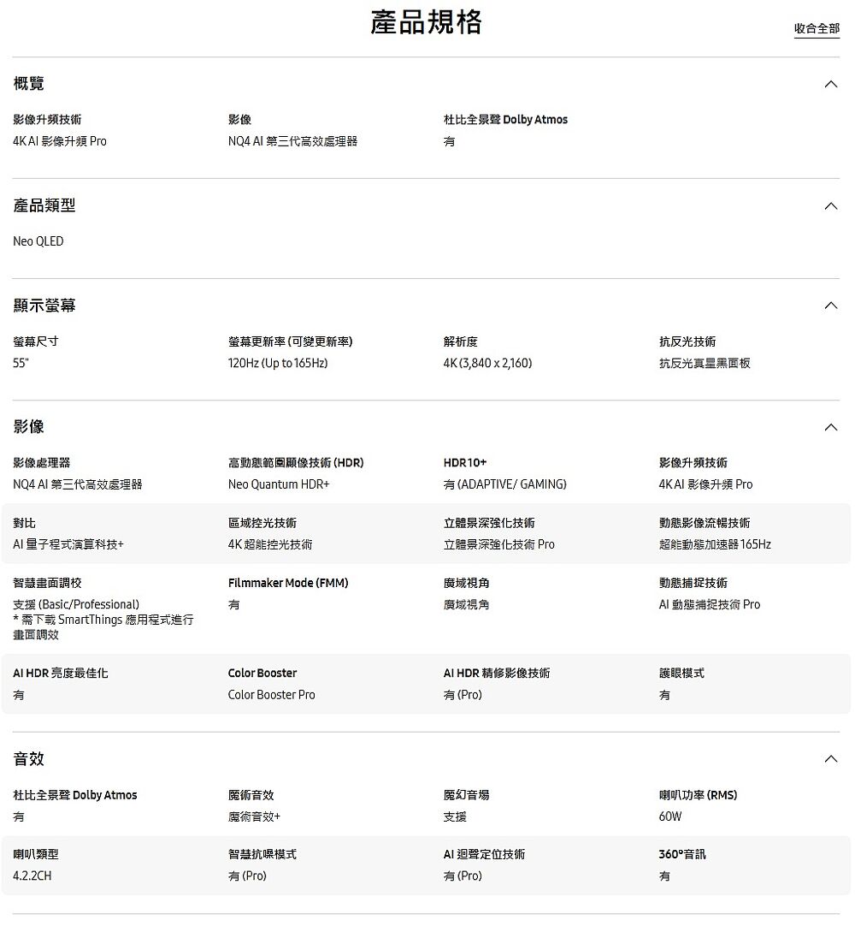Click the Neo Quantum HDR+ value
Image resolution: width=855 pixels, height=926 pixels.
pos(279,484)
